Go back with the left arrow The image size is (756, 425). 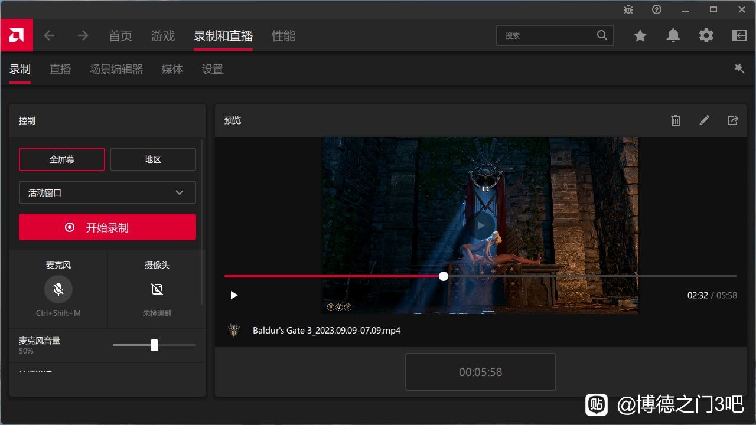(x=49, y=35)
